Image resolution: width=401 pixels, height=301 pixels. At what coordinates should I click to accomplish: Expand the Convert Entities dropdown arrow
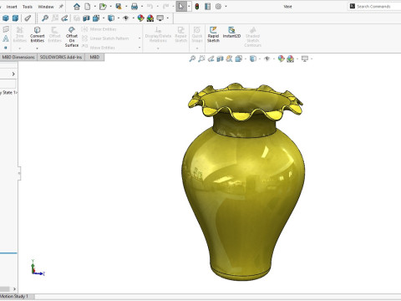point(37,48)
